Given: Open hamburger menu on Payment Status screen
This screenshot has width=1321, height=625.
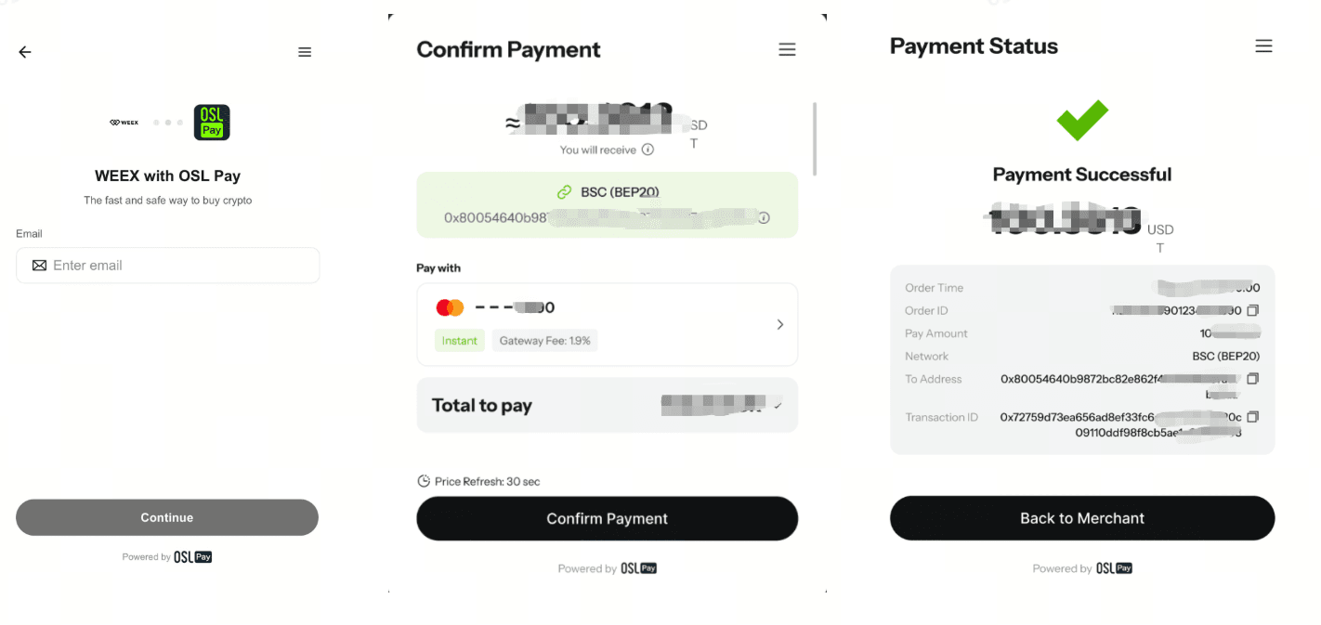Looking at the screenshot, I should coord(1263,46).
